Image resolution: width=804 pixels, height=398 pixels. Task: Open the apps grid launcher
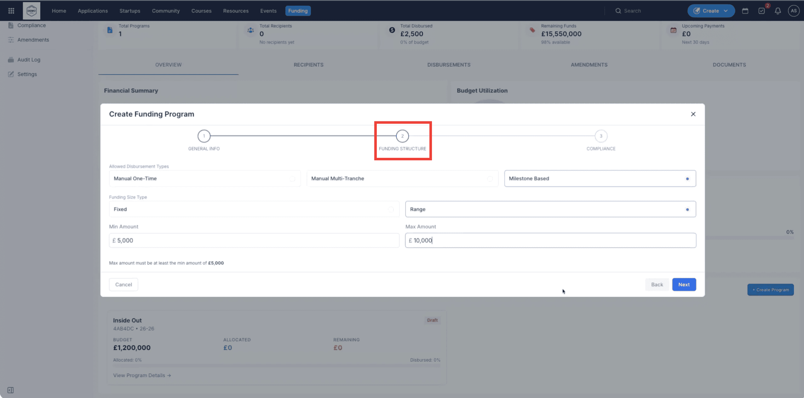(x=11, y=10)
